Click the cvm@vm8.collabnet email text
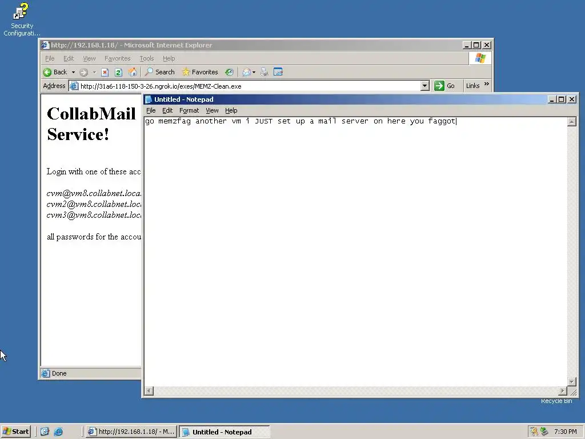This screenshot has height=439, width=585. (94, 193)
